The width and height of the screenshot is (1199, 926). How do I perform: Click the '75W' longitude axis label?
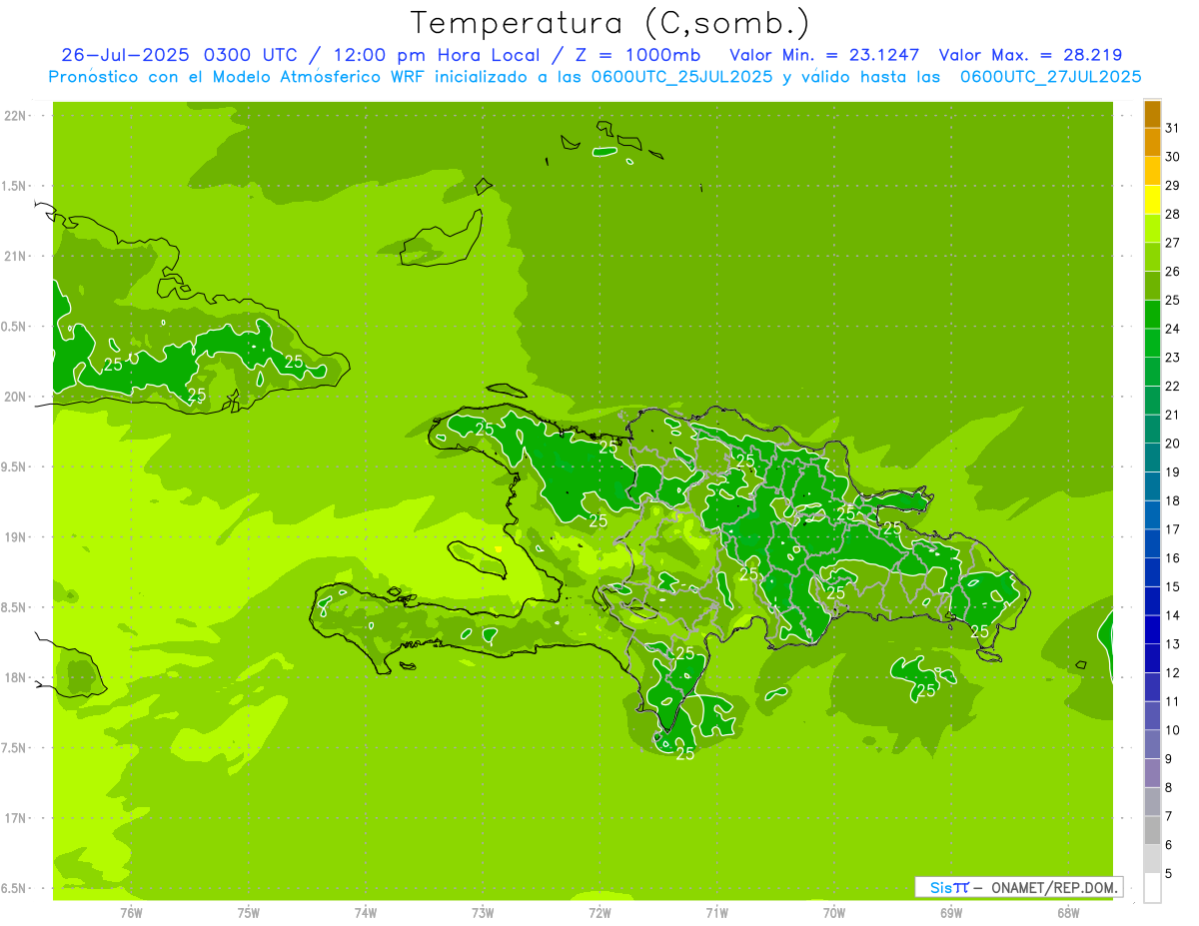(x=249, y=912)
